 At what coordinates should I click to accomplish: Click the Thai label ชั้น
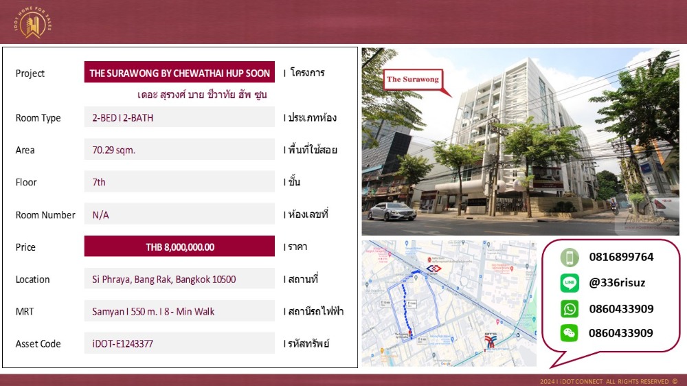coord(295,181)
